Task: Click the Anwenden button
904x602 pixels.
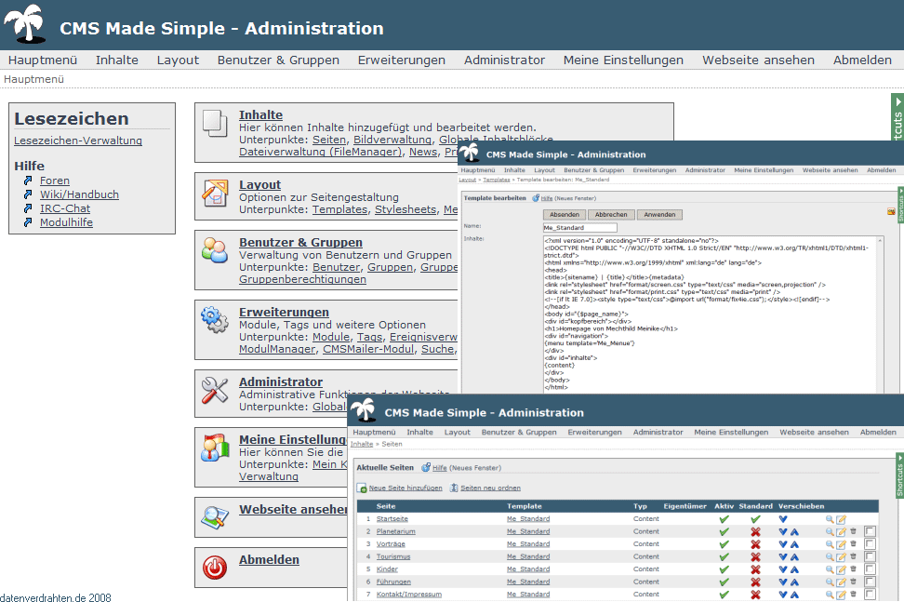Action: (x=659, y=215)
